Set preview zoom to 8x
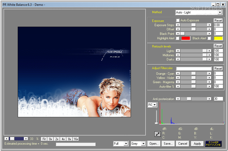 click(x=70, y=139)
